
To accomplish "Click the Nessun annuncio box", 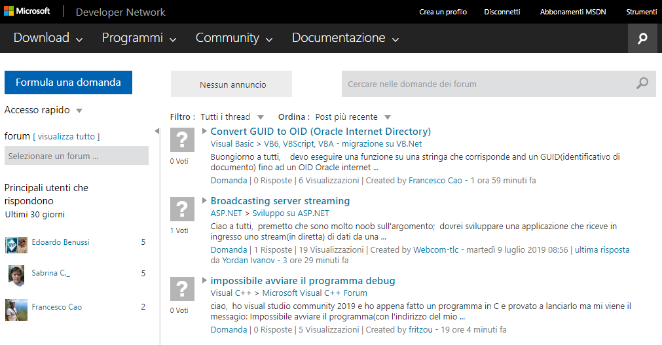I will pos(231,84).
